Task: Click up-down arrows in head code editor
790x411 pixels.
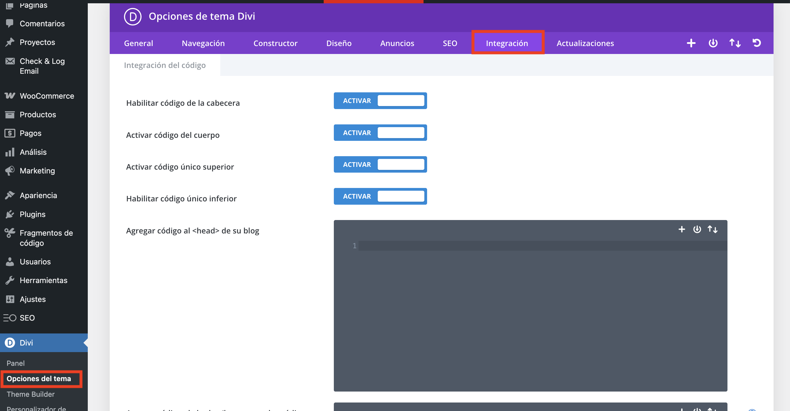Action: (712, 229)
